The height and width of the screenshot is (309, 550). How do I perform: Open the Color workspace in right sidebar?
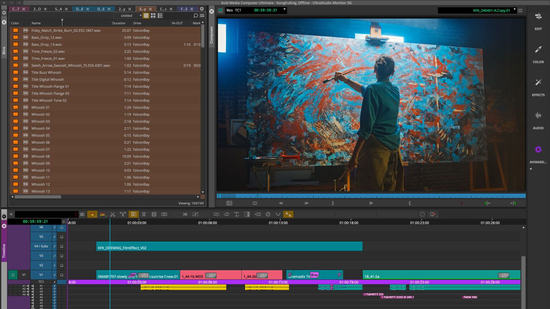coord(538,54)
